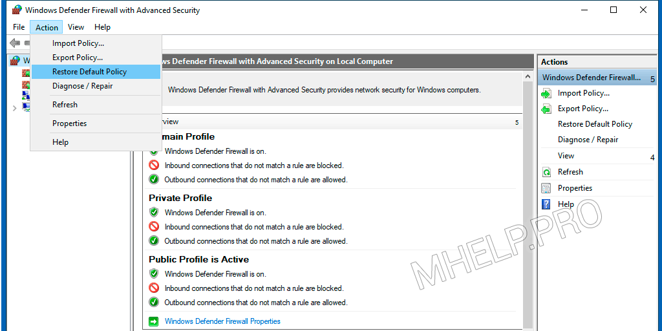Click Restore Default Policy in Actions pane
Screen dimensions: 662x331
click(595, 124)
